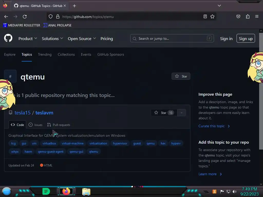Click the qemu-guest-agent topic tag
This screenshot has width=263, height=197.
tap(51, 152)
